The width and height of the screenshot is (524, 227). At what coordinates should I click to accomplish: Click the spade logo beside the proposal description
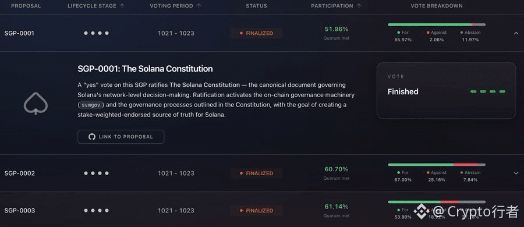tap(36, 104)
